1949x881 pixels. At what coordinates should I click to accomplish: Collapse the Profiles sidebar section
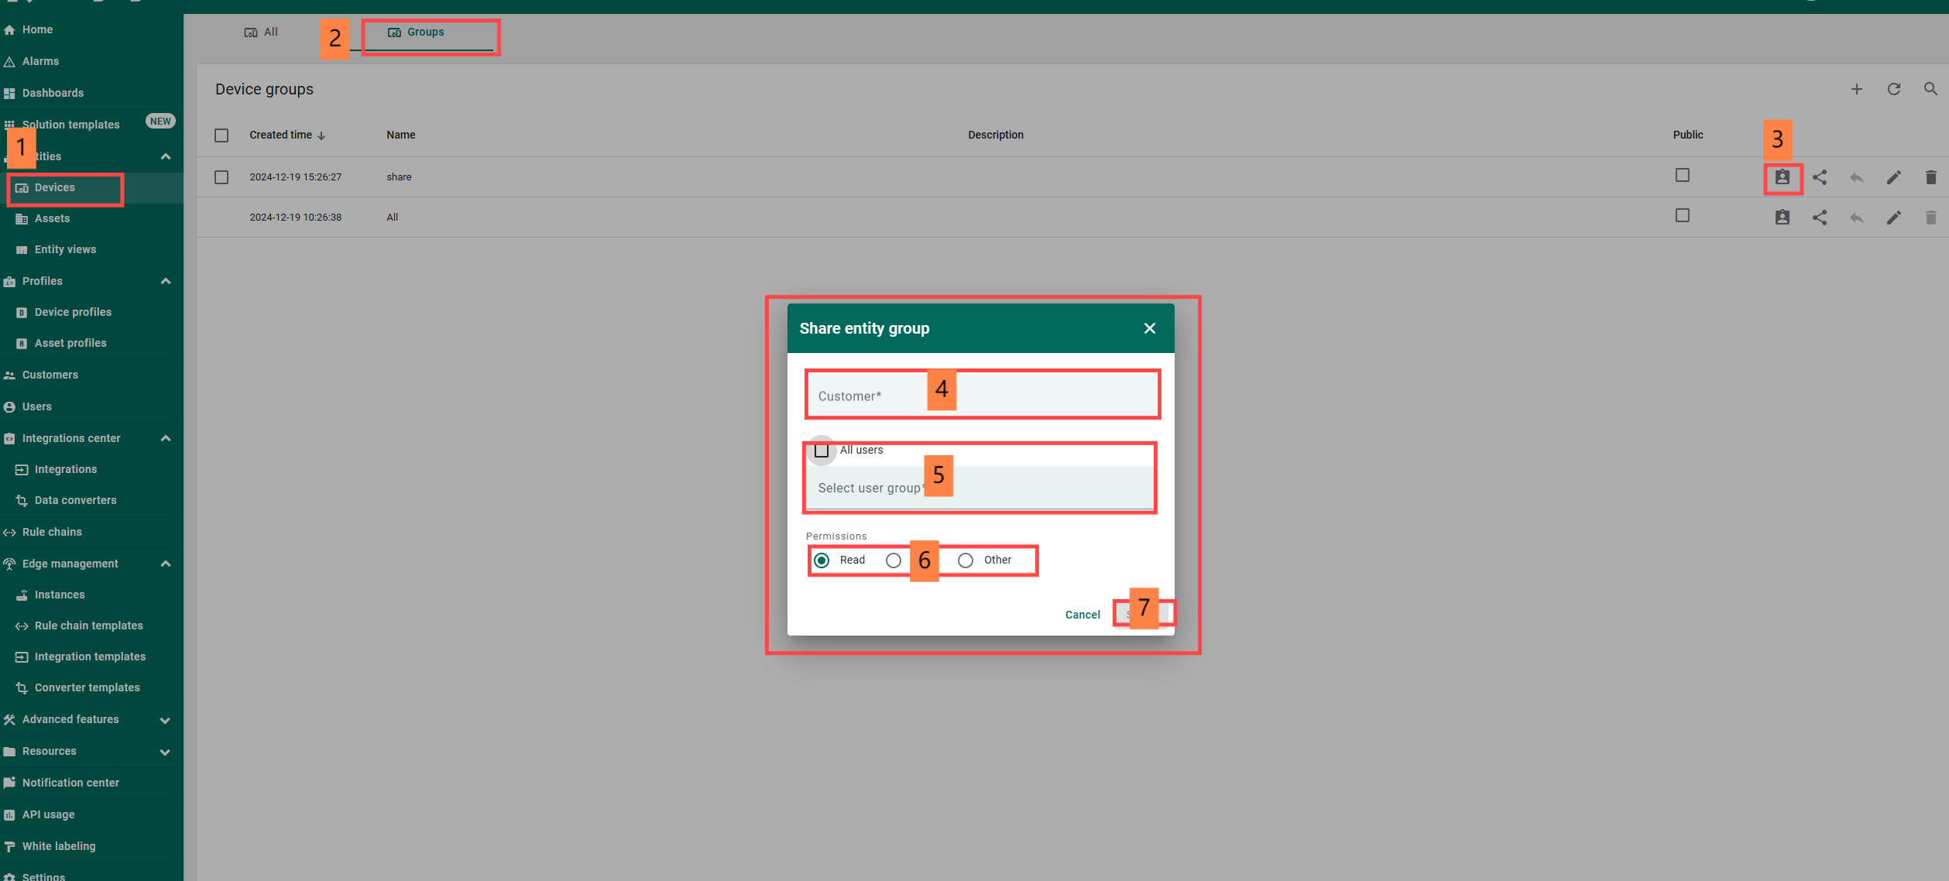click(x=165, y=281)
